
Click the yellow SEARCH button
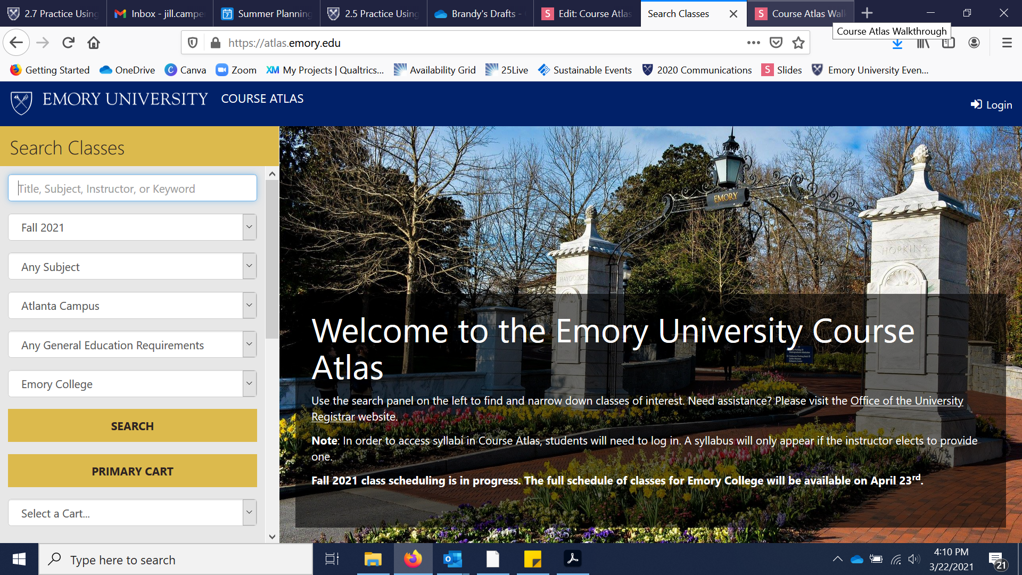(x=133, y=426)
